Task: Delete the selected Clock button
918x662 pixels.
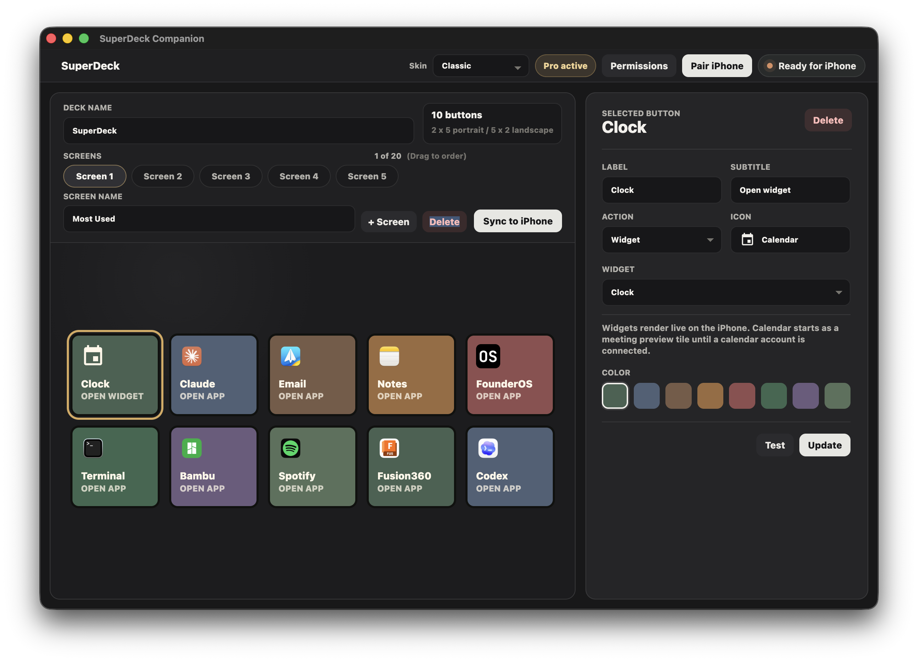Action: [828, 120]
